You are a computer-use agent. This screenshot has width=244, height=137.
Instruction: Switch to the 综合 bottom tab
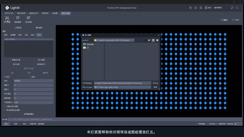(x=24, y=124)
